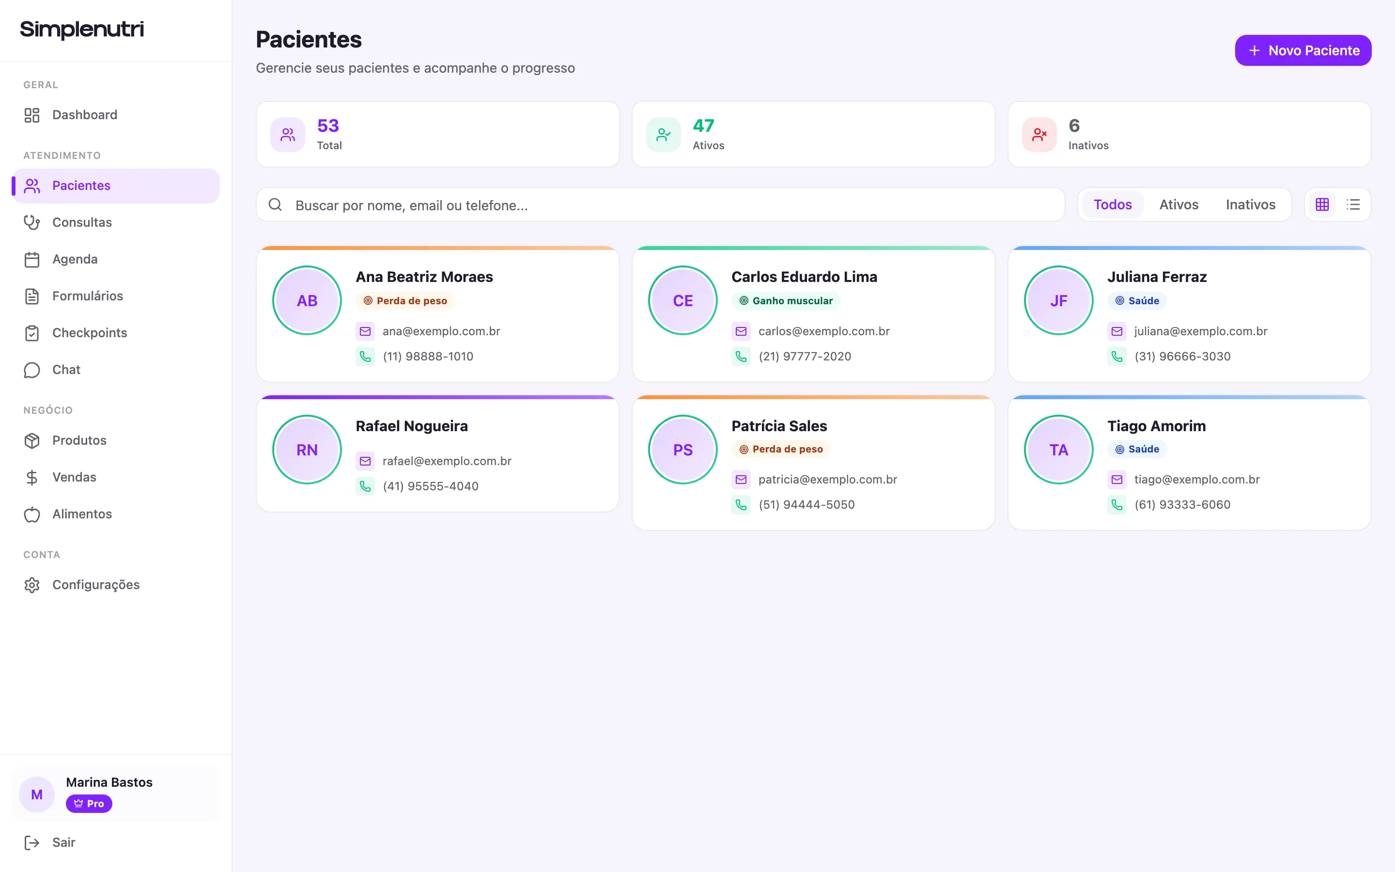The width and height of the screenshot is (1395, 872).
Task: Open Consultas from the sidebar menu
Action: click(116, 223)
